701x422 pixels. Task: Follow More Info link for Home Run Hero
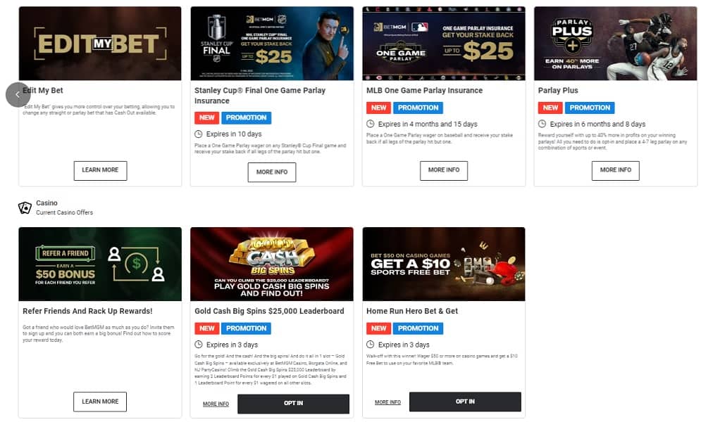(387, 402)
